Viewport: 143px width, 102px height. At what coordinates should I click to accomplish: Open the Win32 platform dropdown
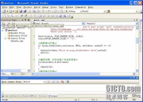point(104,12)
